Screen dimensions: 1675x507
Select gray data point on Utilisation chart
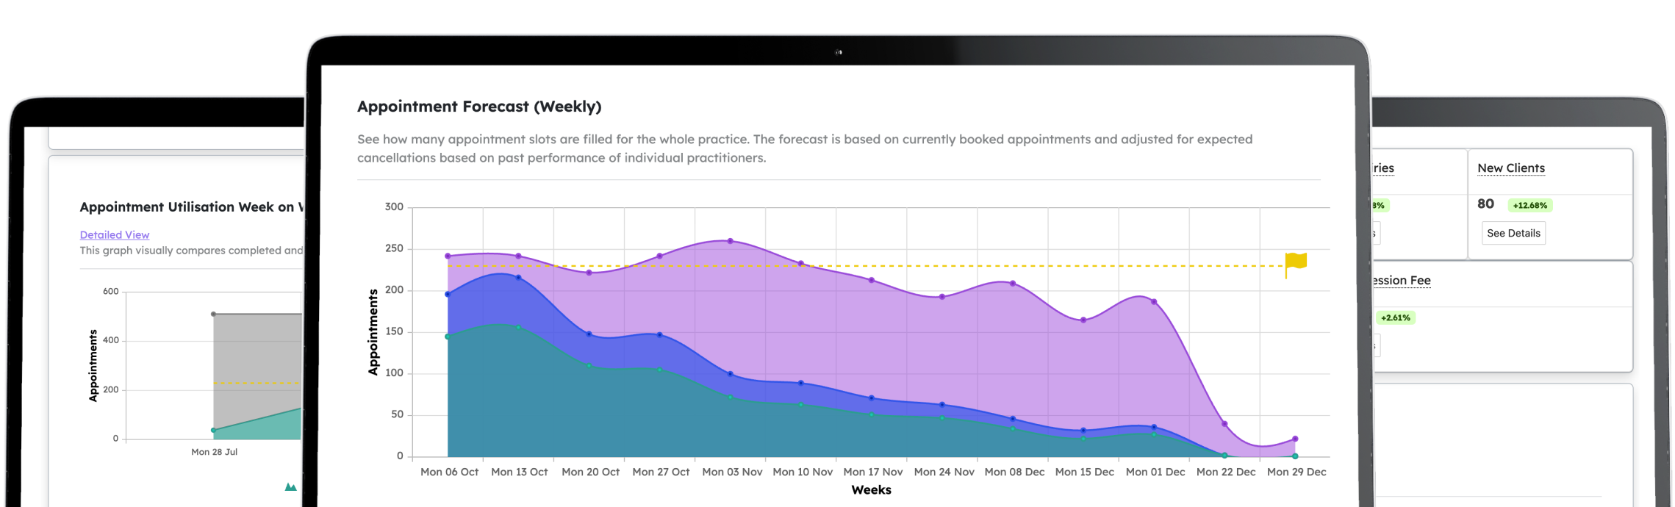214,314
